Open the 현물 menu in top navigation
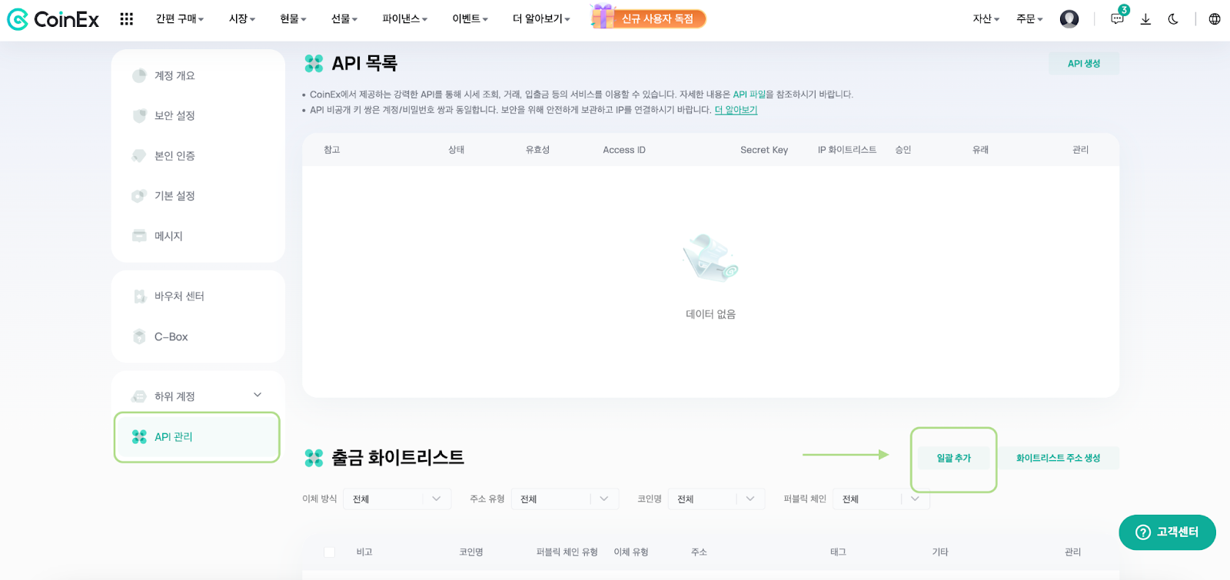Screen dimensions: 1230x580 point(293,19)
